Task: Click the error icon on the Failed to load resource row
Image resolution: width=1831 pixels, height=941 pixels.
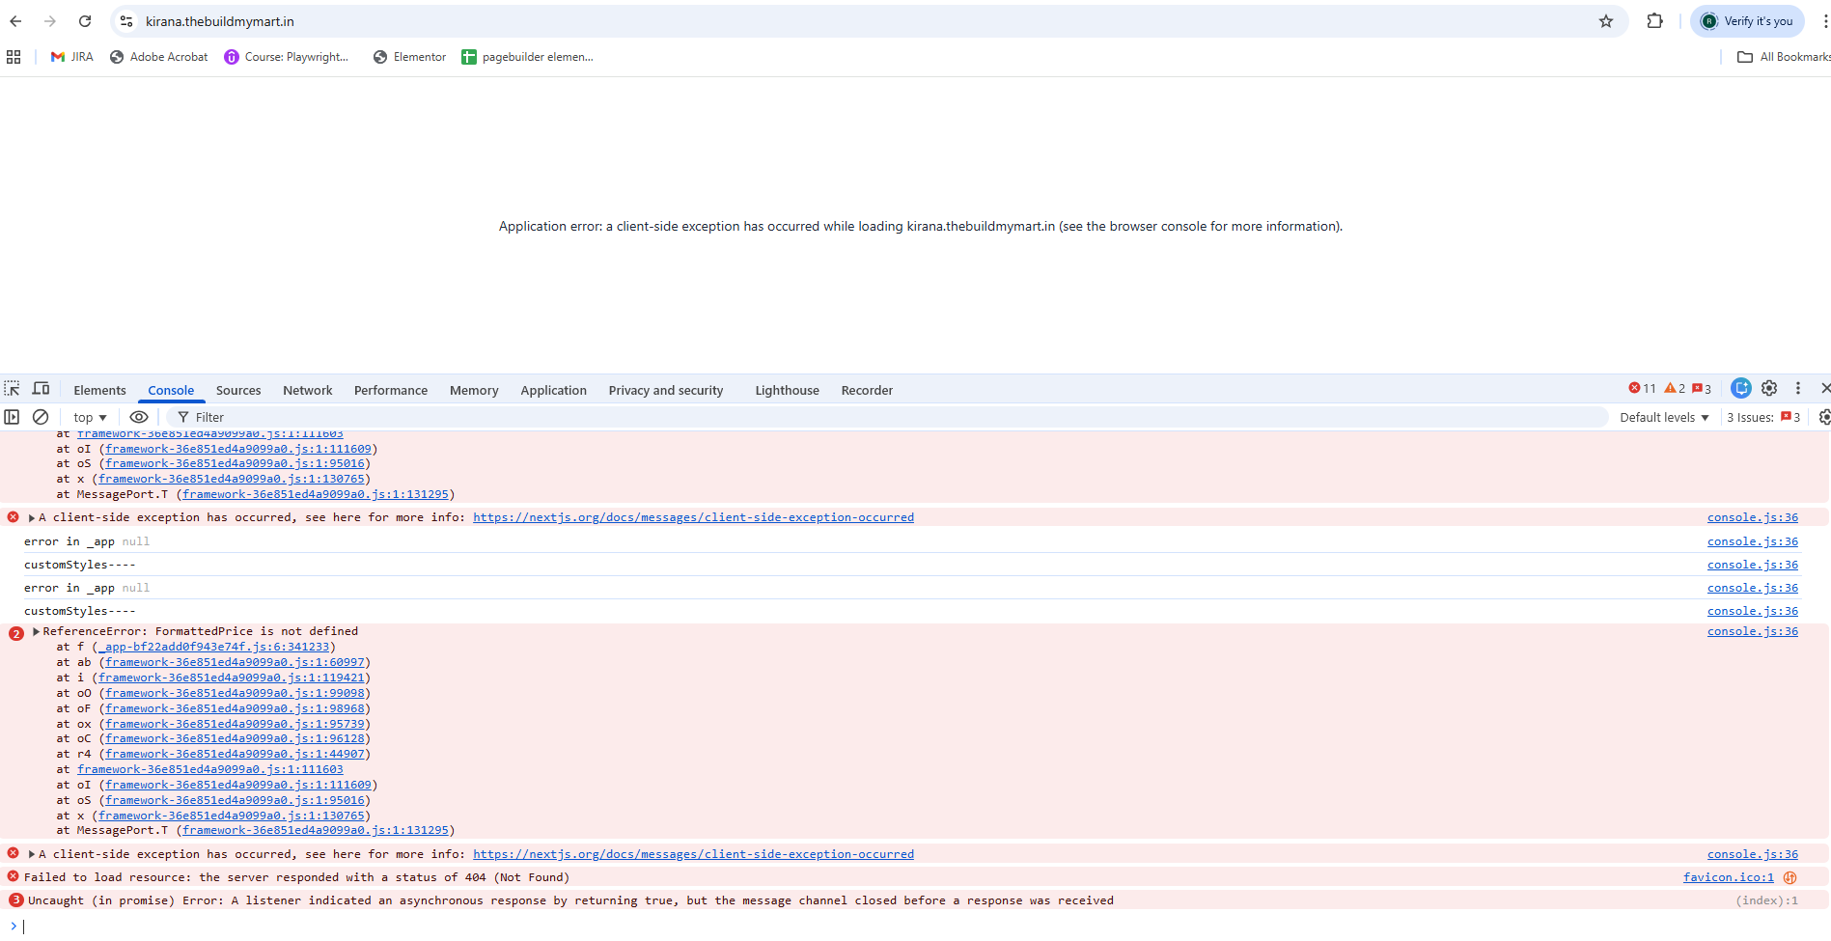Action: (13, 876)
